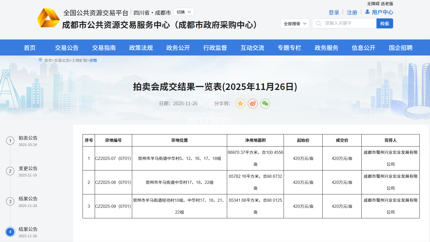Share the page via Weibo icon

point(252,104)
